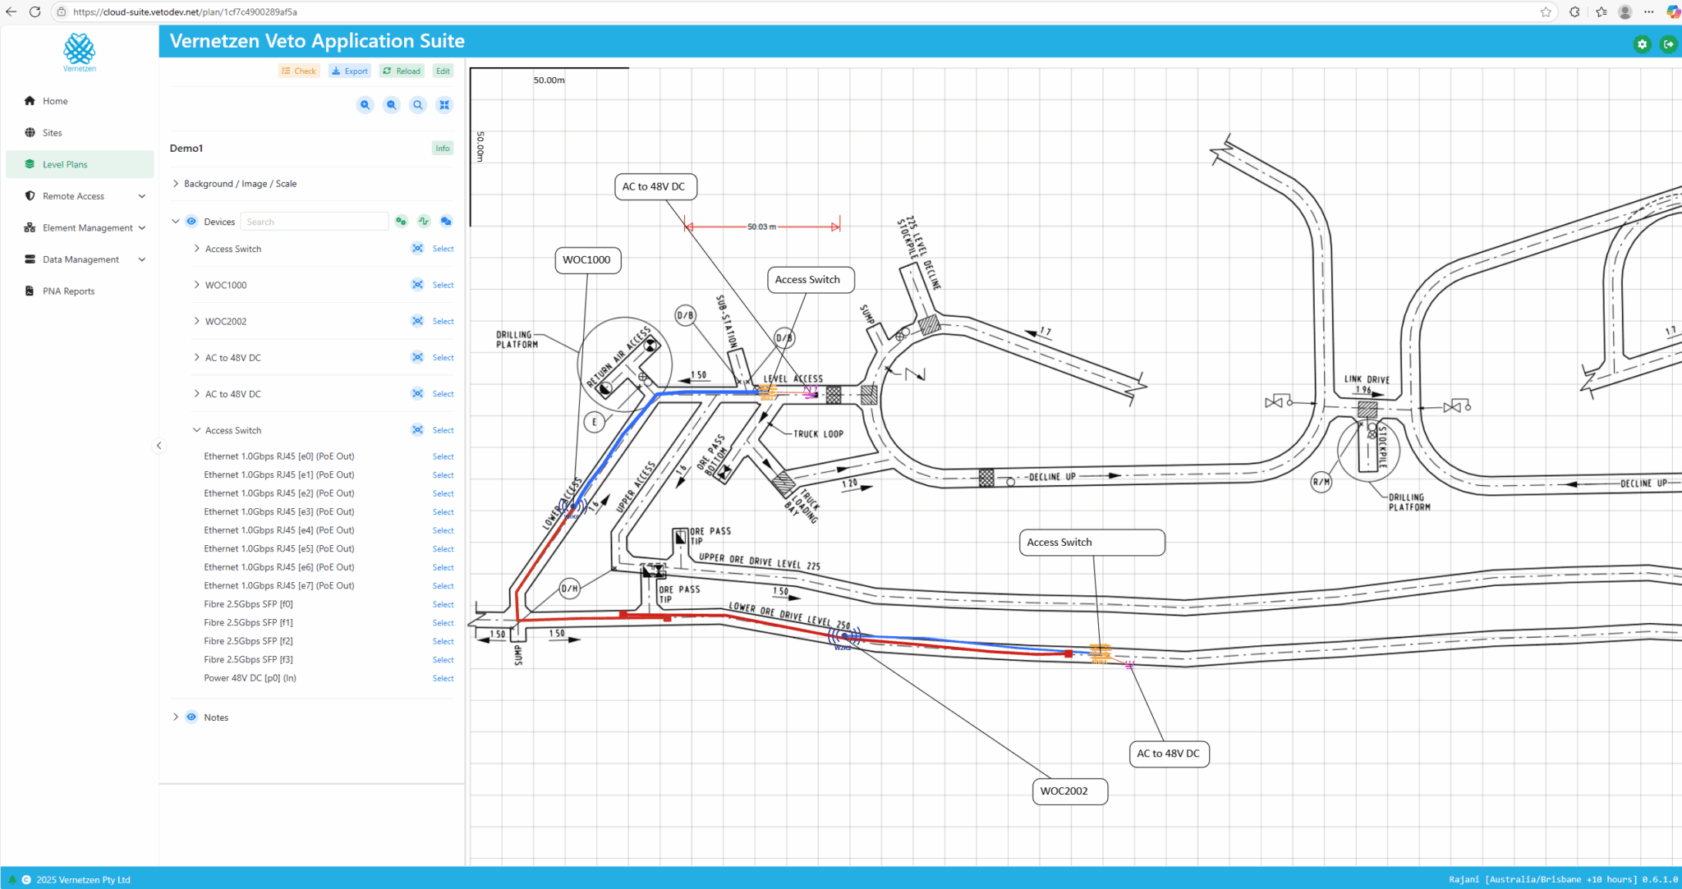Open the Remote Access sidebar menu

[x=73, y=195]
